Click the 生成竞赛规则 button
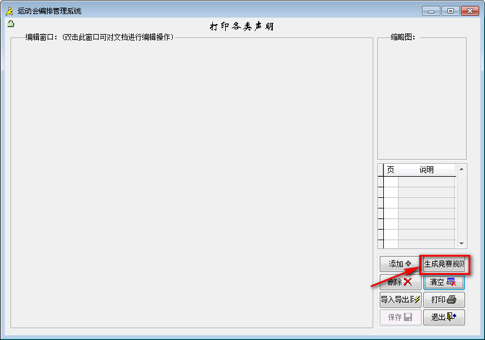485x340 pixels. [444, 264]
